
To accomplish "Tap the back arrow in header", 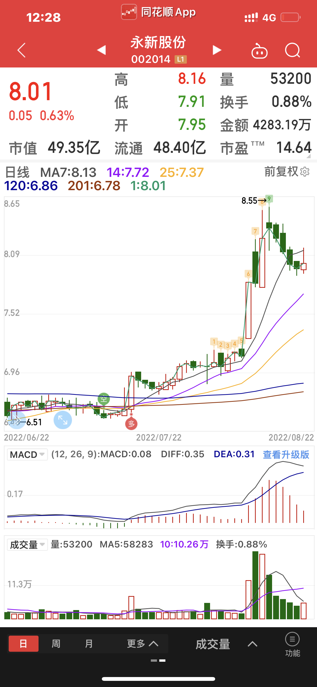I will coord(21,50).
